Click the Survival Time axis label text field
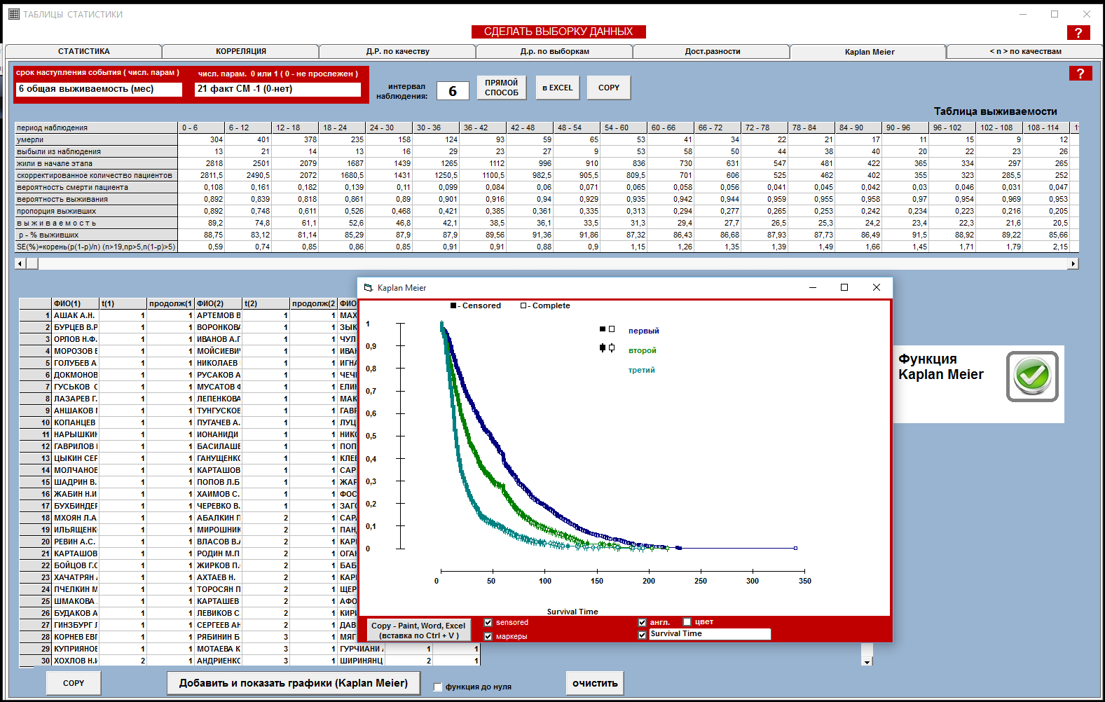1105x702 pixels. [709, 634]
